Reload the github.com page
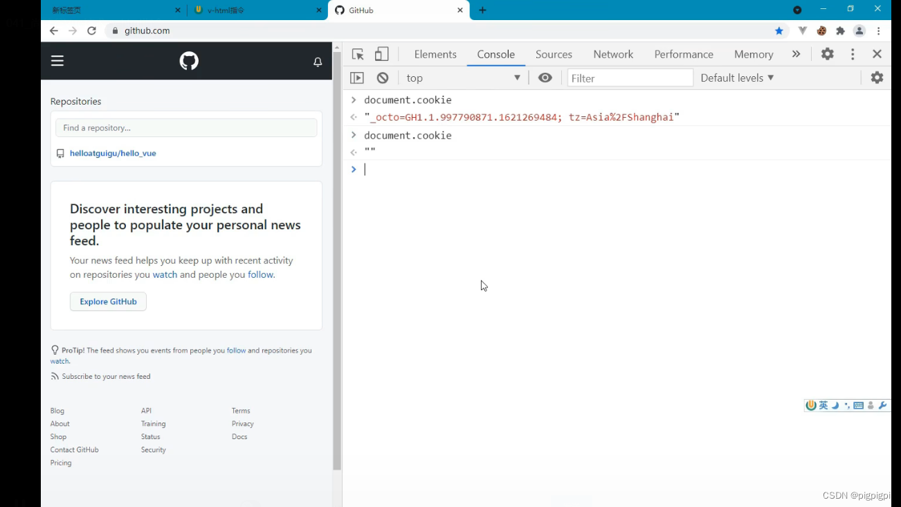 (91, 31)
